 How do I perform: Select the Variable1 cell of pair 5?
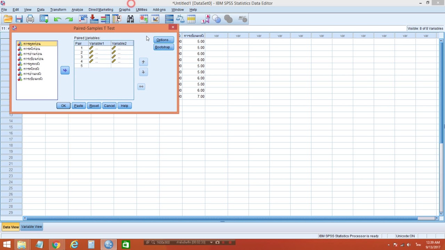100,66
